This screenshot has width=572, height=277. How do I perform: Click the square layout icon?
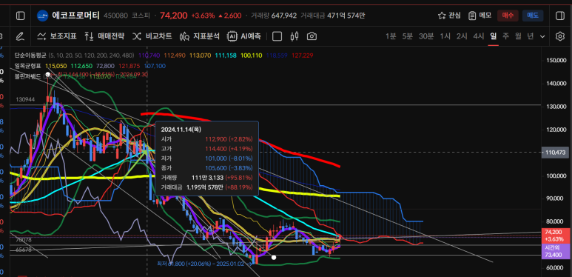[x=277, y=36]
